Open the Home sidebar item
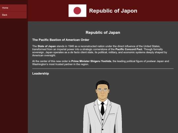Image resolution: width=178 pixels, height=133 pixels. click(13, 8)
